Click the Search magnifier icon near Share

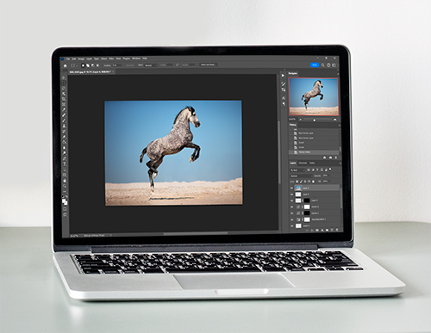tap(323, 65)
